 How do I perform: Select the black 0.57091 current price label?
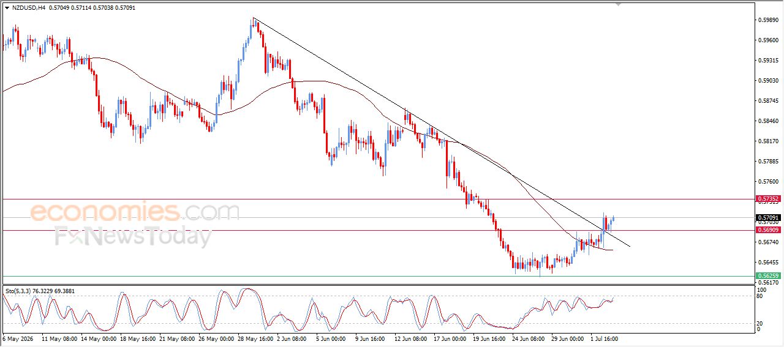768,217
